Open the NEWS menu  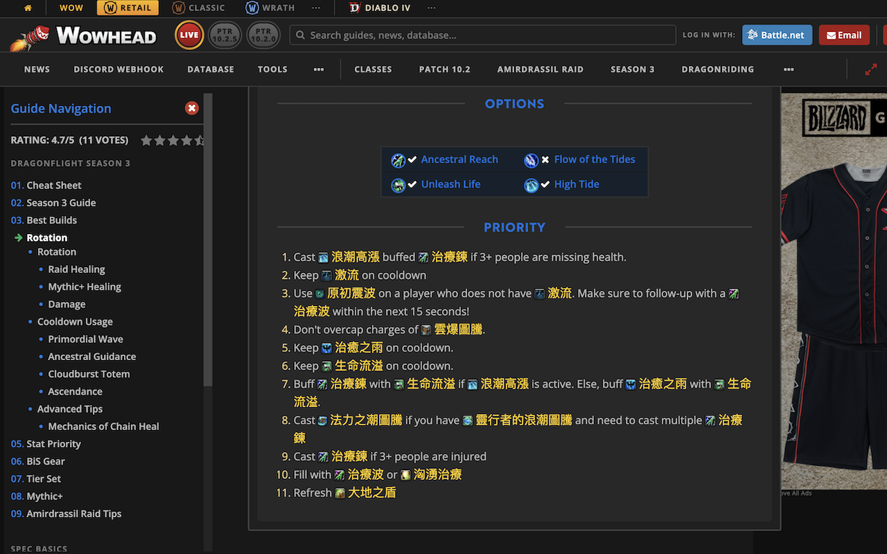click(37, 69)
